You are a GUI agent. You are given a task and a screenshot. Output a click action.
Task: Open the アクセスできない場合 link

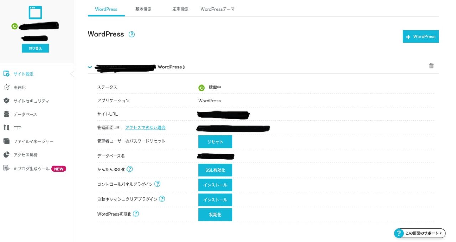point(145,128)
